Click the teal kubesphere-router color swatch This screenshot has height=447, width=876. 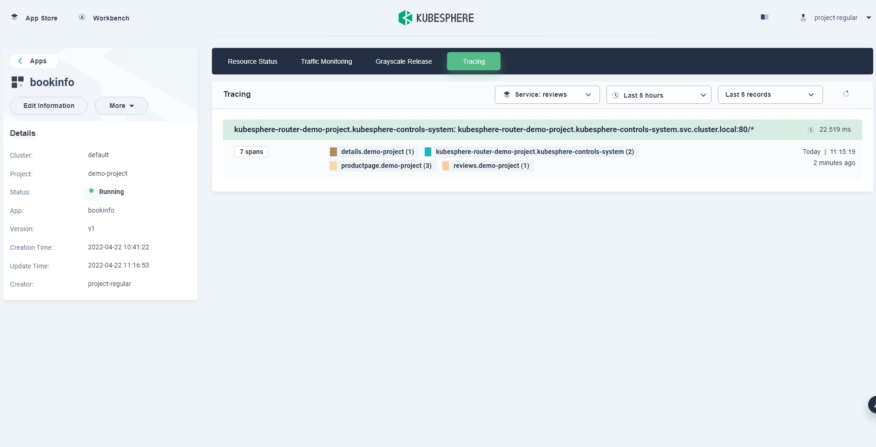point(428,152)
